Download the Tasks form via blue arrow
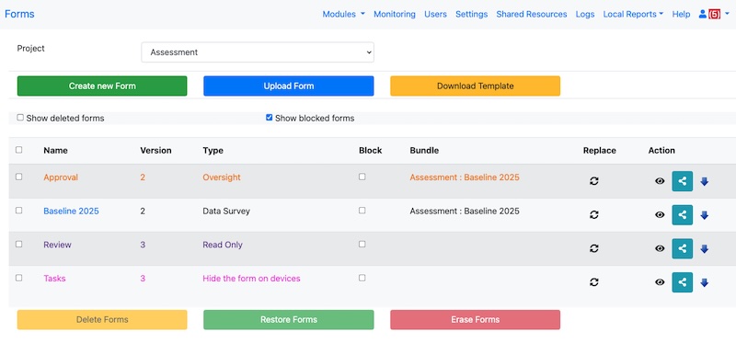Screen dimensions: 736x343 704,283
